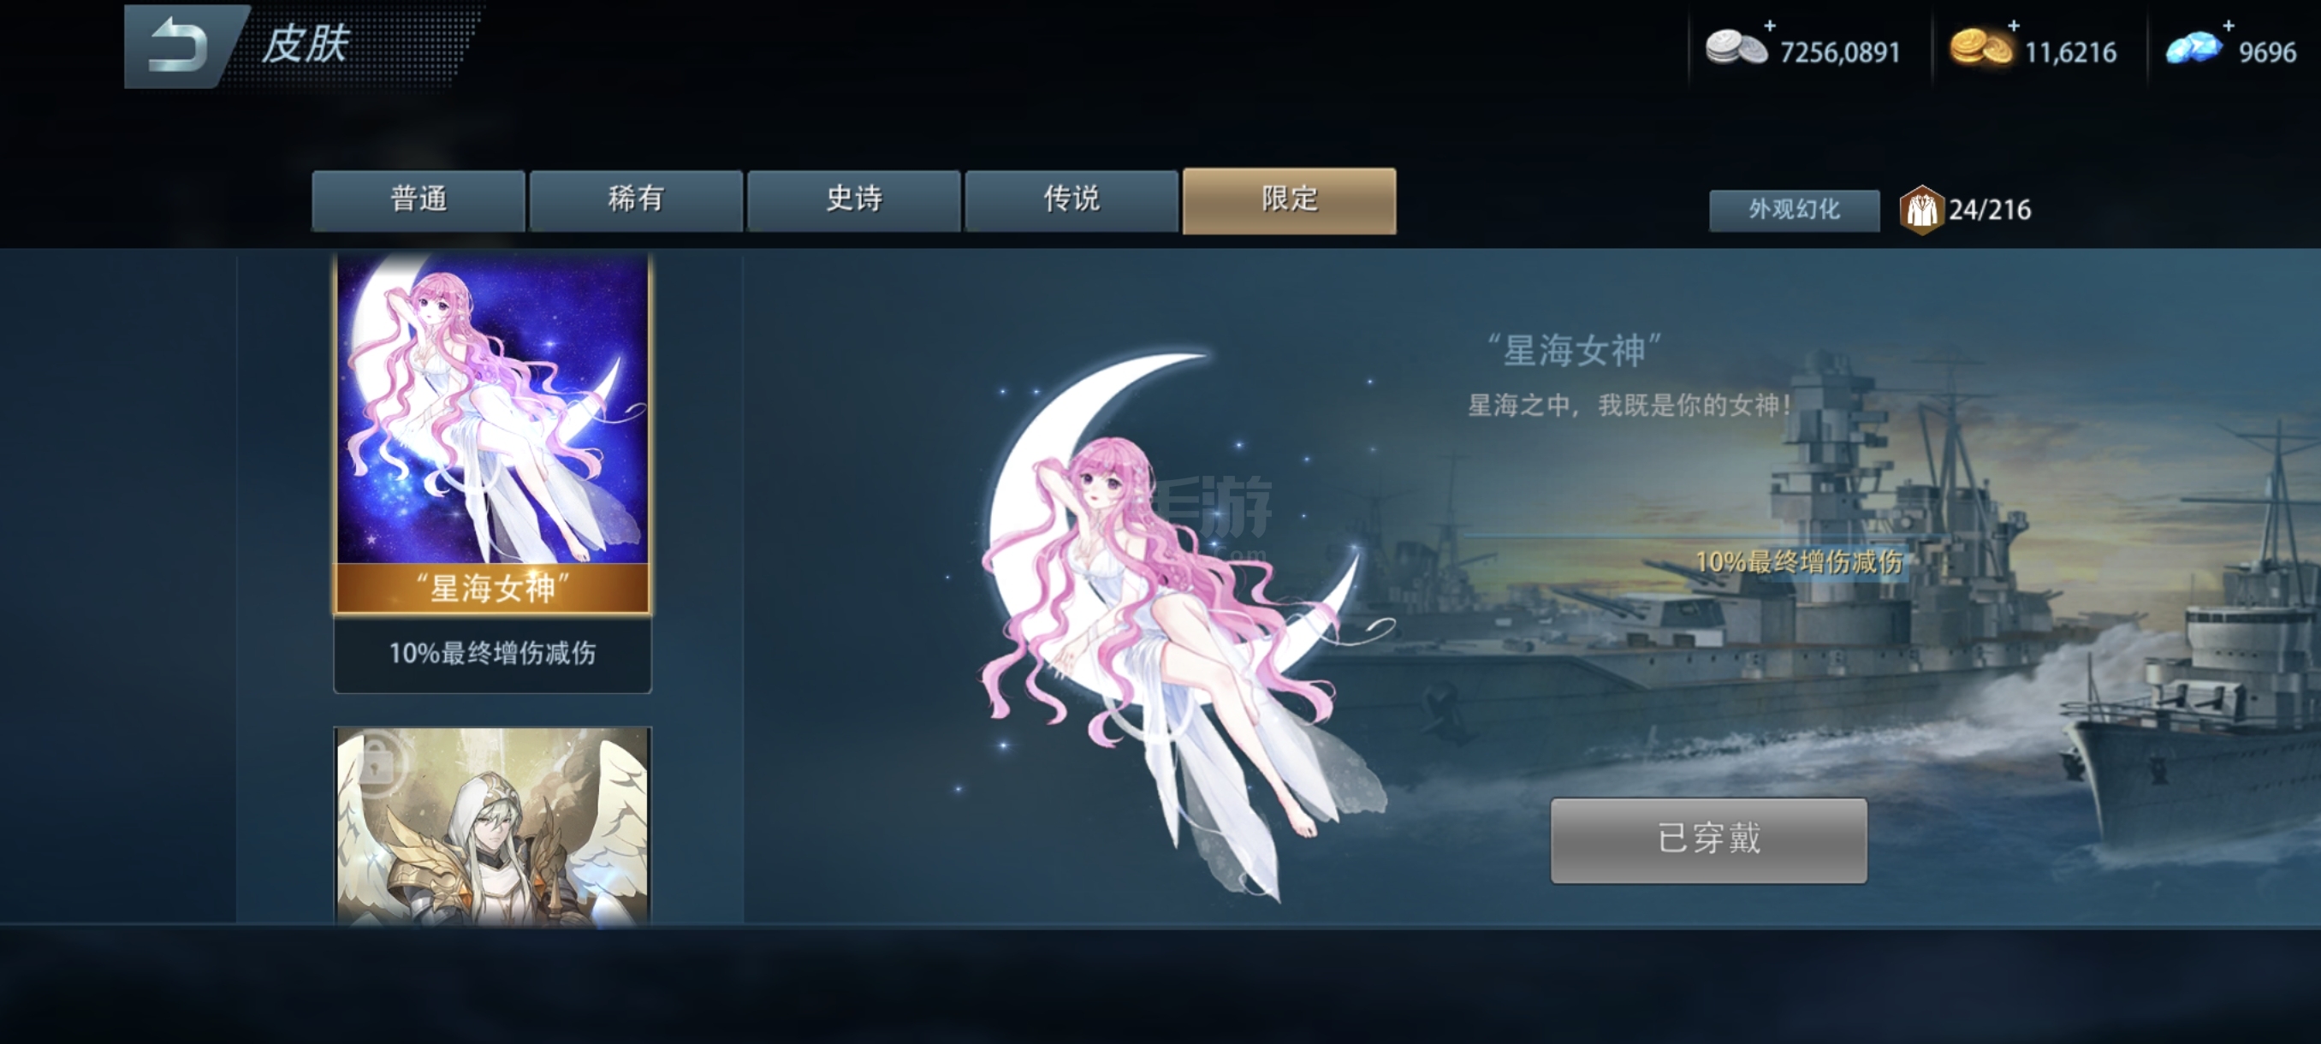Open the 传说 skins tab
Screen dimensions: 2321x1044
pos(1071,200)
